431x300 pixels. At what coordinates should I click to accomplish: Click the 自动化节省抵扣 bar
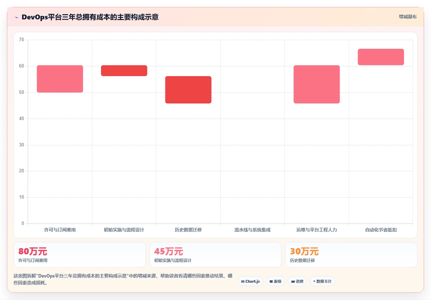(381, 57)
